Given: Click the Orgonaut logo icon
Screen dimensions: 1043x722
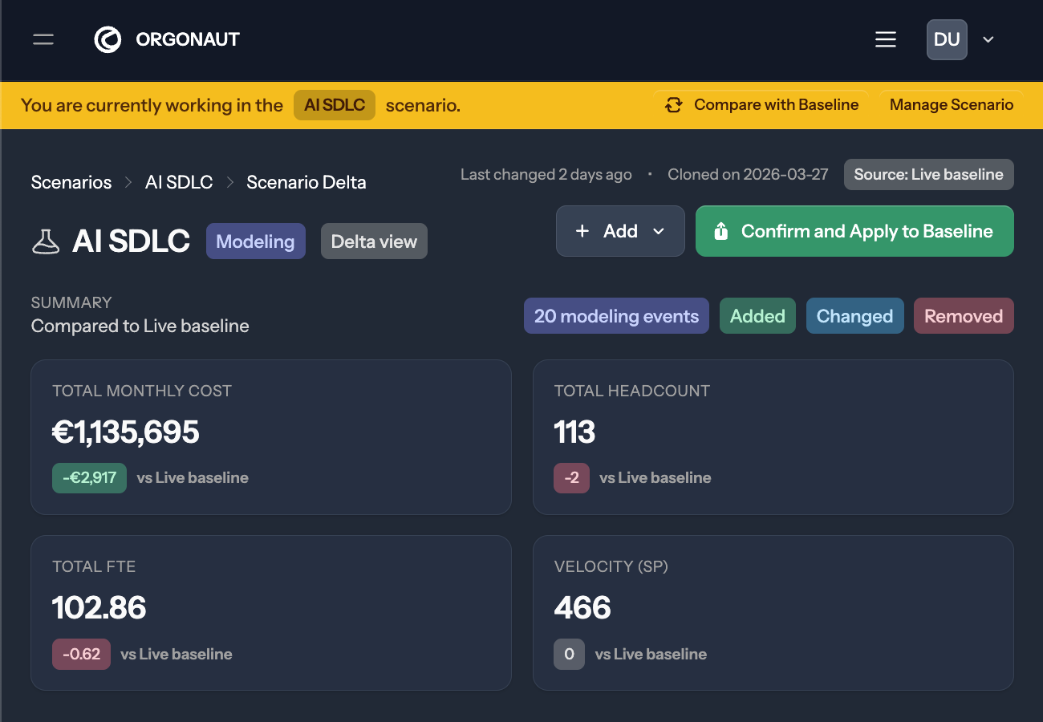Looking at the screenshot, I should click(108, 39).
